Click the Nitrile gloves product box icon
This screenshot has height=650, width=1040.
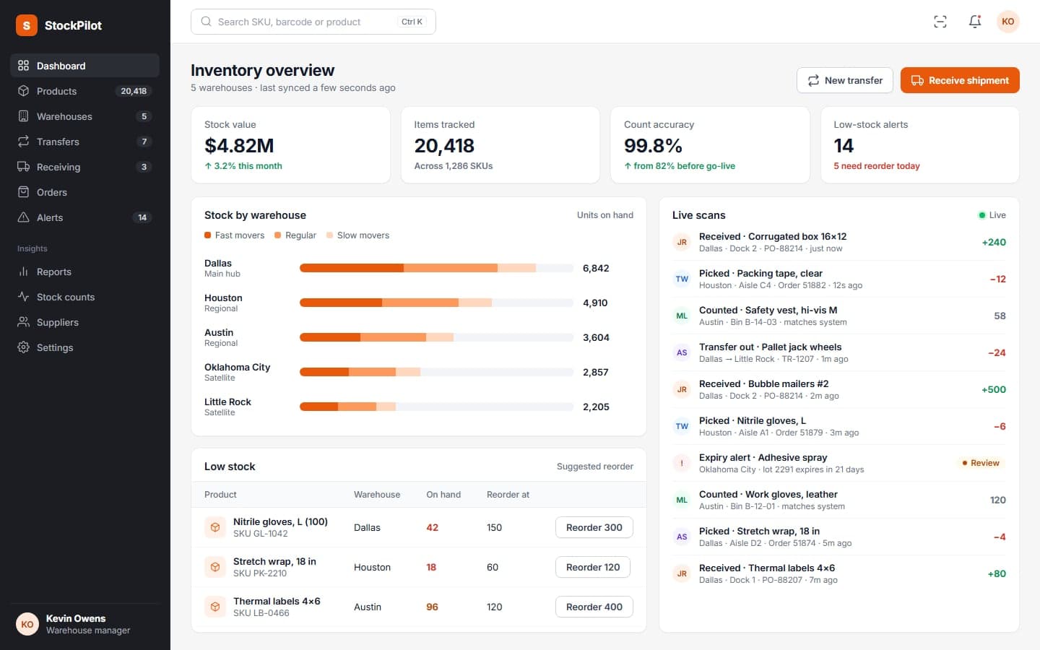[215, 527]
